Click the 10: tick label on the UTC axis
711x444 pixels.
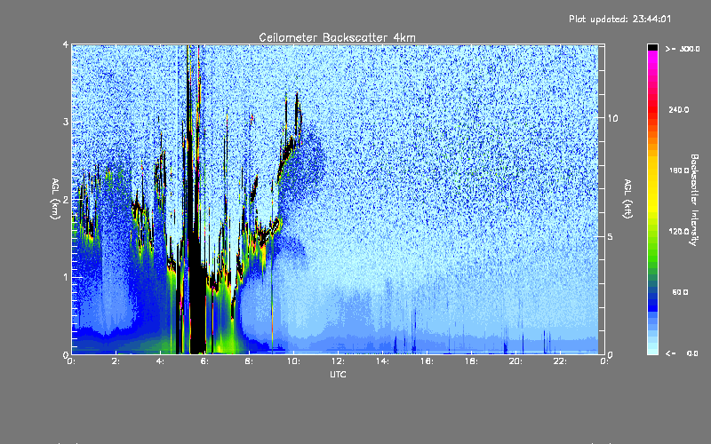294,361
